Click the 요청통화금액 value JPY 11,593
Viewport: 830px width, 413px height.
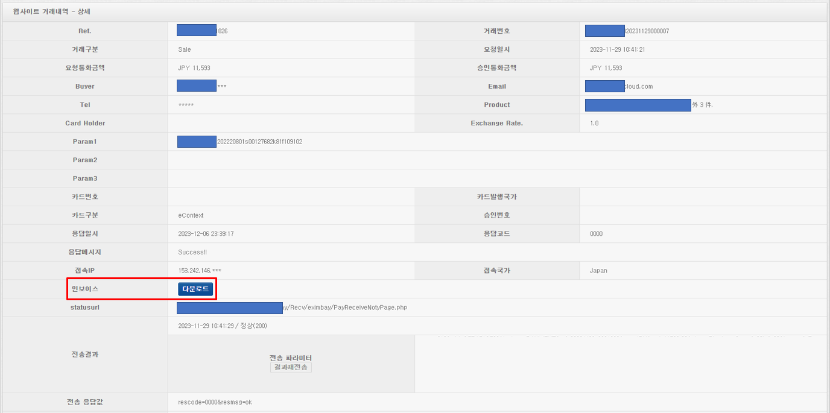point(194,68)
